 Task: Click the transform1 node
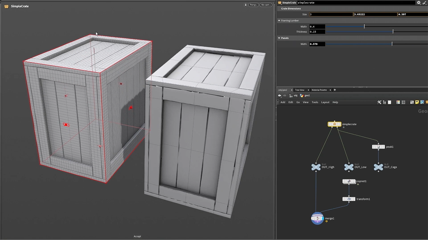click(349, 199)
